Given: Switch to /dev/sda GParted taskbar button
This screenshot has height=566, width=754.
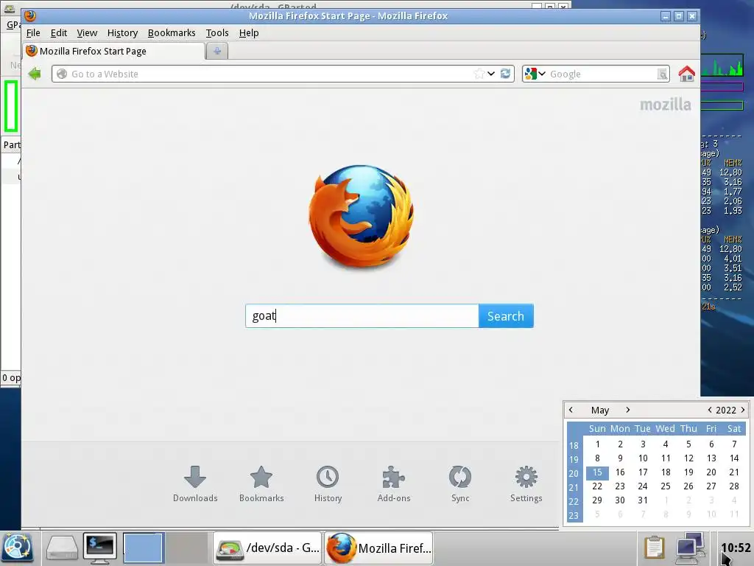Looking at the screenshot, I should click(268, 548).
